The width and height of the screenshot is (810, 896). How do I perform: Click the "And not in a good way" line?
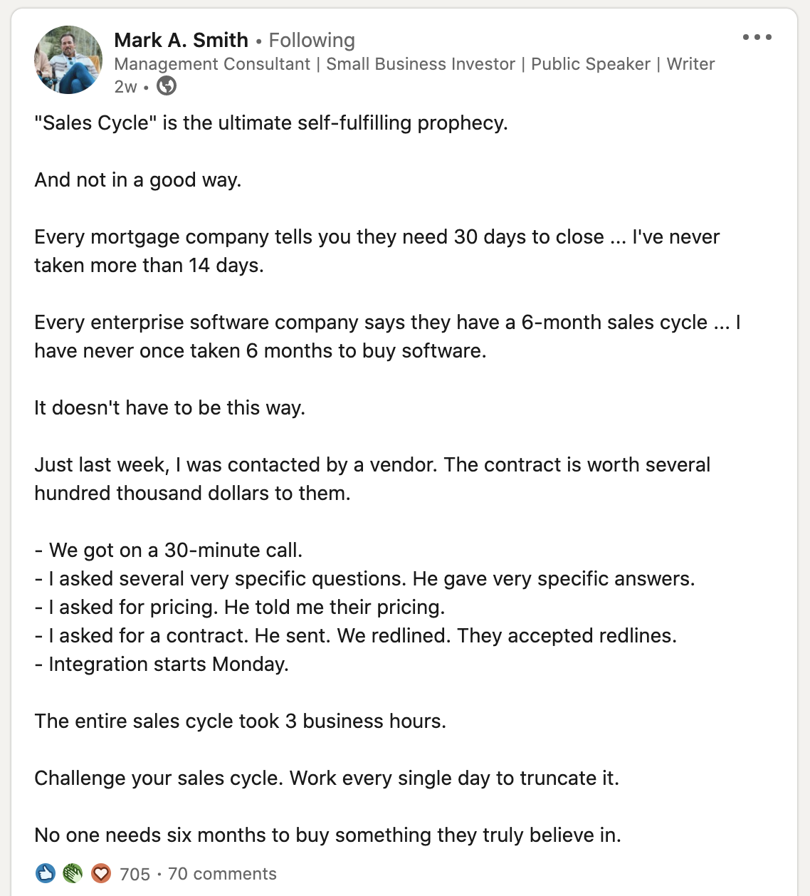(x=138, y=180)
